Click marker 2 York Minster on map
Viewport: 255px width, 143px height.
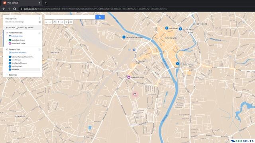point(167,28)
